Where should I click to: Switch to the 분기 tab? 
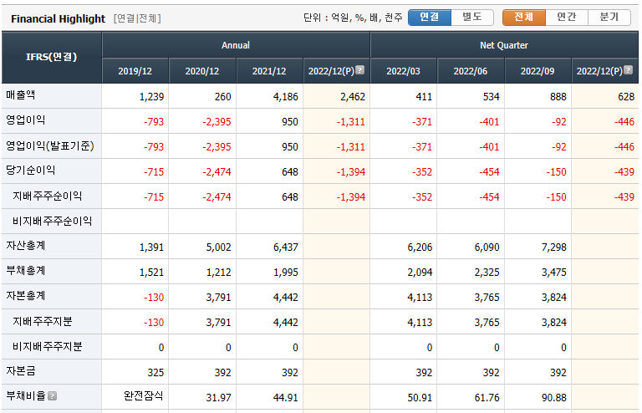609,18
